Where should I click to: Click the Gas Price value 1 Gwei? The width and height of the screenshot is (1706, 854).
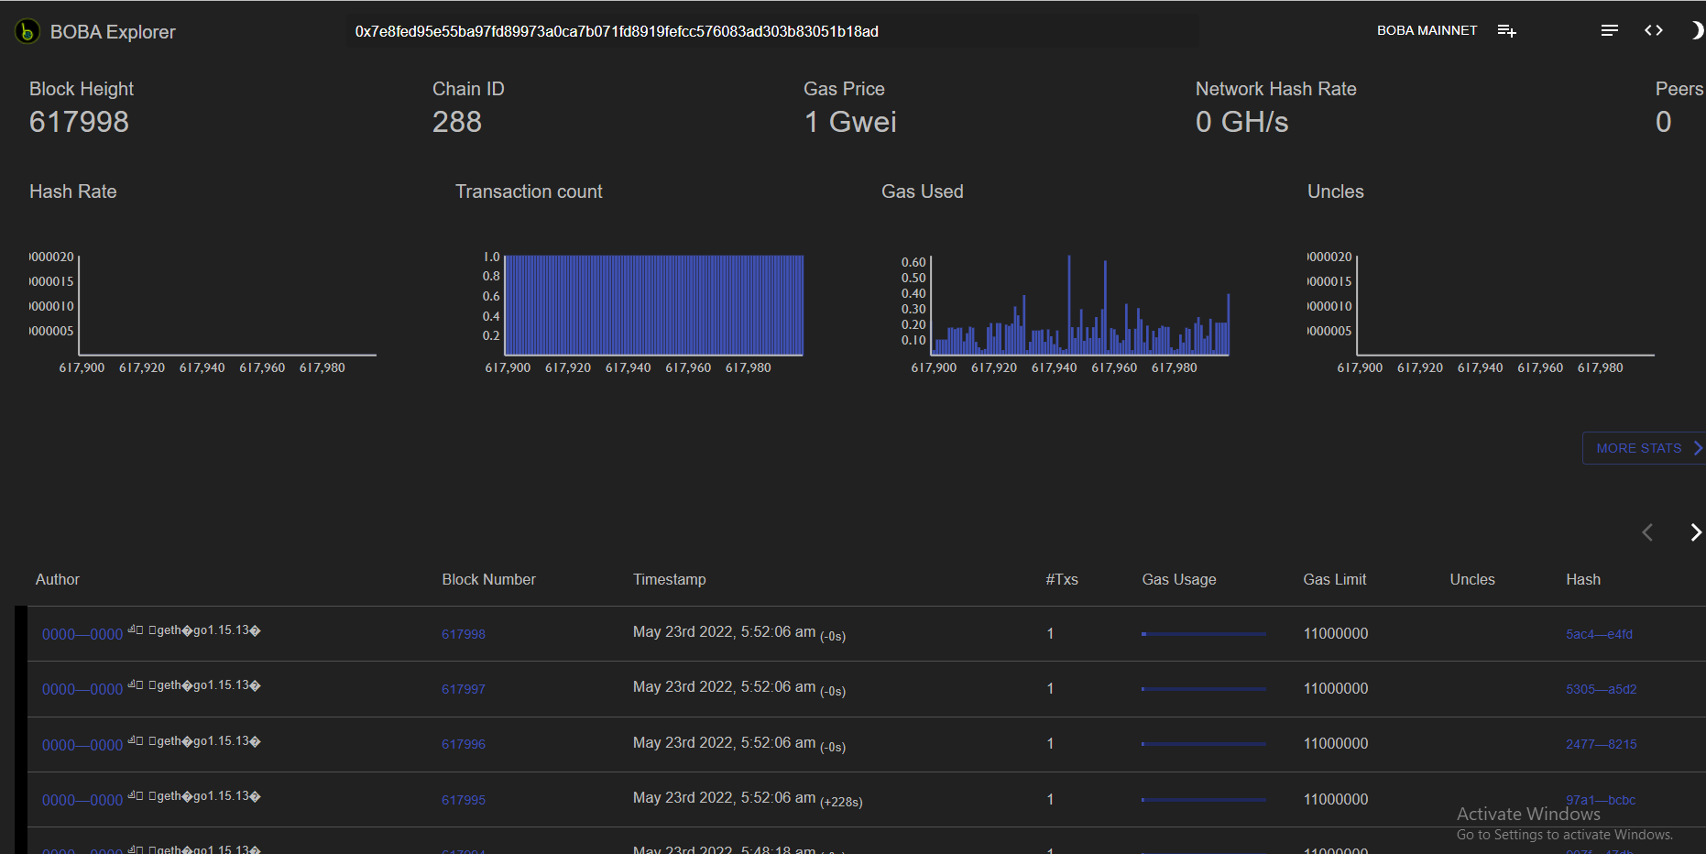click(x=850, y=122)
